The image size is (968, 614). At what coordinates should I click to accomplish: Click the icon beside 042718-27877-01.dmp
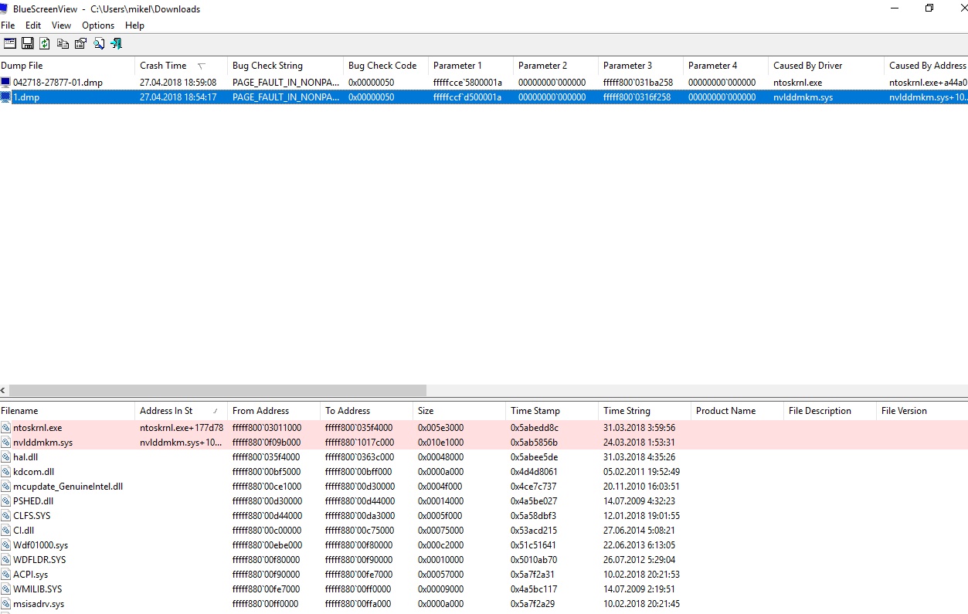click(6, 83)
